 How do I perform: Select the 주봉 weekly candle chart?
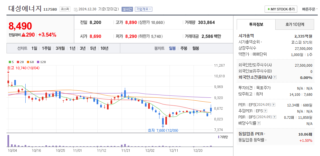184,49
